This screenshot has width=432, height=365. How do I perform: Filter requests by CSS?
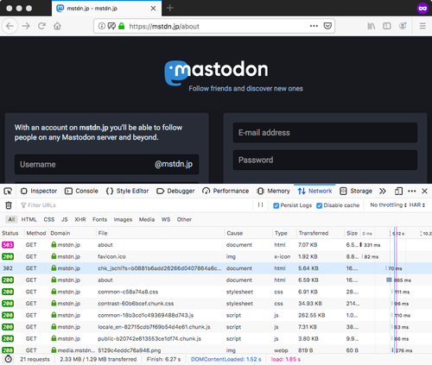click(49, 219)
